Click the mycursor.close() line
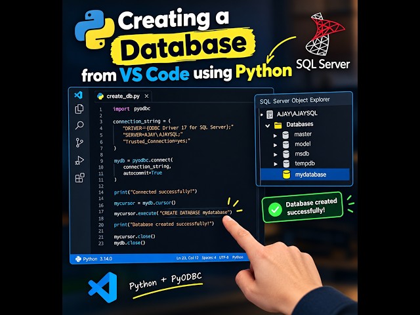Viewport: 420px width, 315px height. click(x=135, y=236)
